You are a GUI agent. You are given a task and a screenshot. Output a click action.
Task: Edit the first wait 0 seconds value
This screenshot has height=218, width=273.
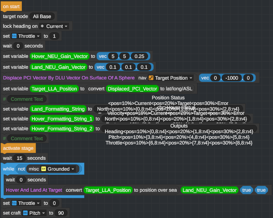[x=18, y=46]
